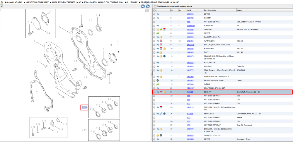Click the box icon in SEAL KIT row

164,92
